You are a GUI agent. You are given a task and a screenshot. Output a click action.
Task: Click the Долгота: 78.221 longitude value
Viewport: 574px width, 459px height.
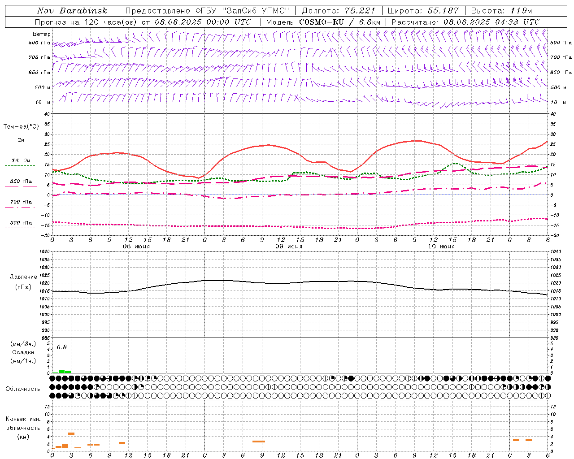pyautogui.click(x=339, y=11)
